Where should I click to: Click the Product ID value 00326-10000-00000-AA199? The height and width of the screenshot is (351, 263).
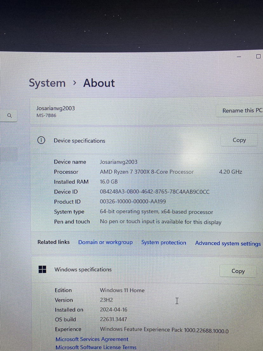click(x=133, y=202)
